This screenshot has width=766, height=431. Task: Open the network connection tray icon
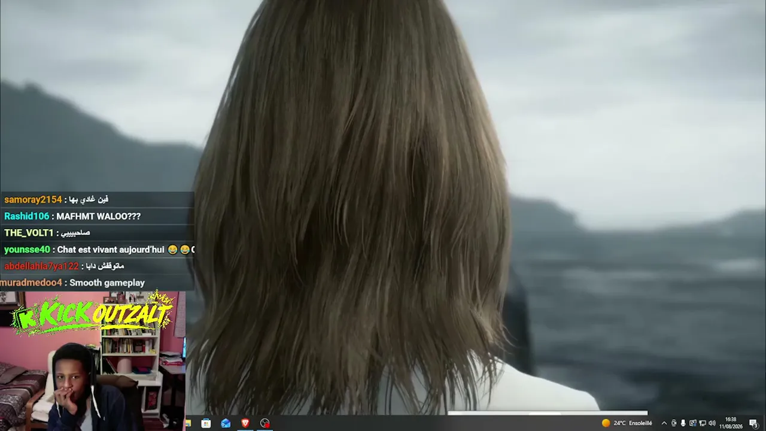point(703,423)
